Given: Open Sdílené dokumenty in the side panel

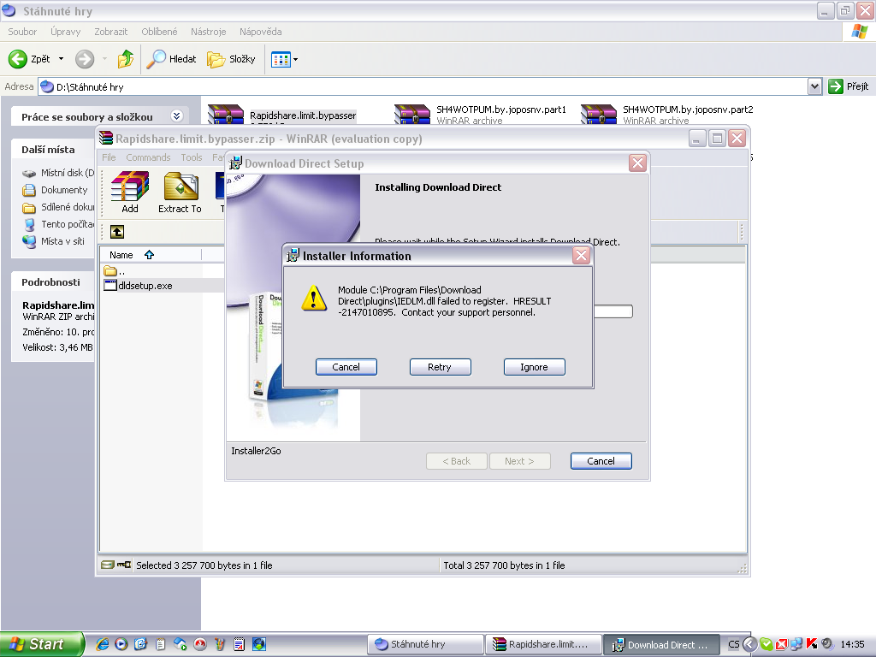Looking at the screenshot, I should (59, 207).
